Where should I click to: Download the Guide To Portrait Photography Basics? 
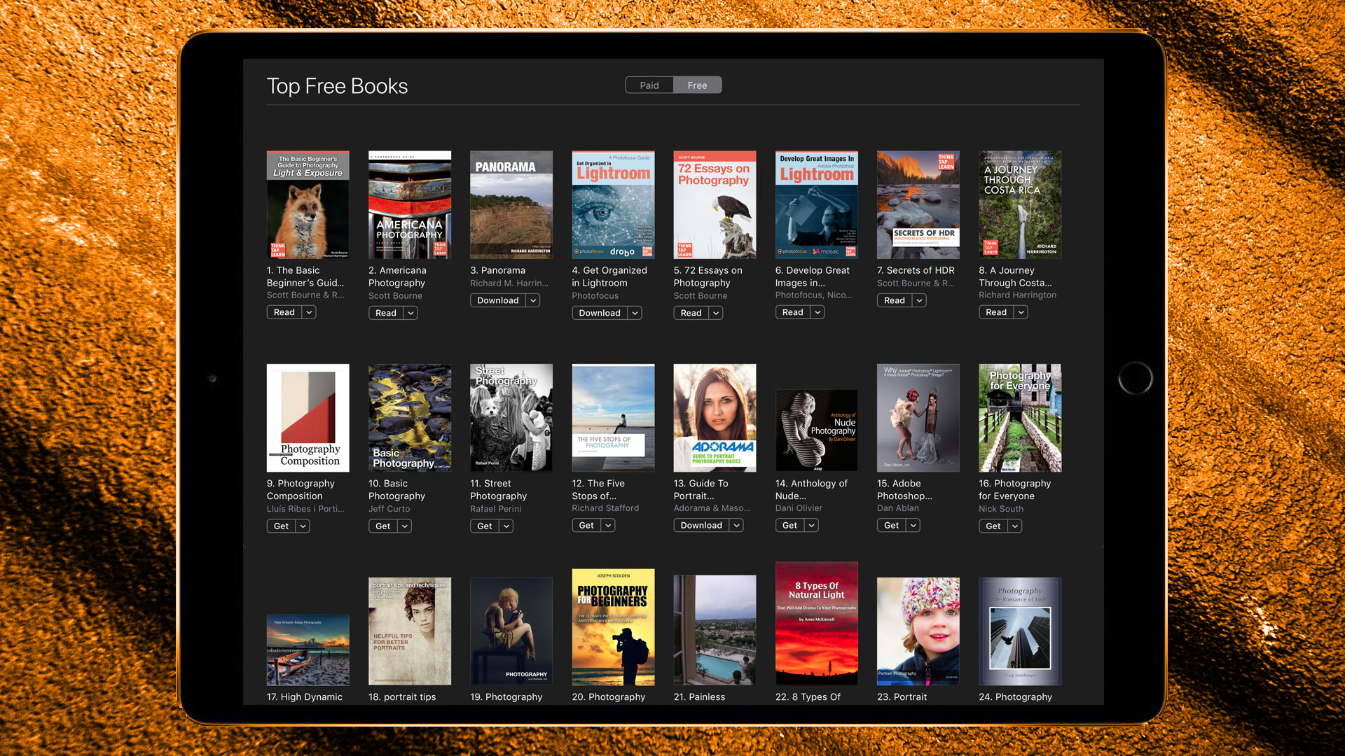click(x=701, y=525)
